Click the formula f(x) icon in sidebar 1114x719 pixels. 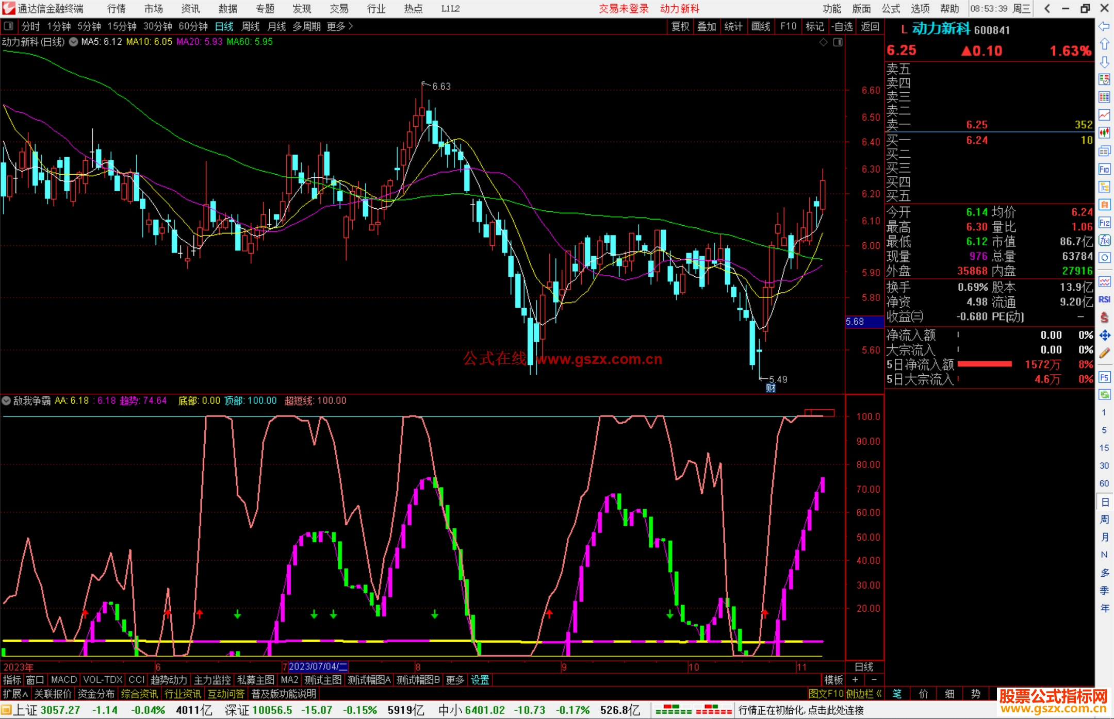coord(1104,240)
